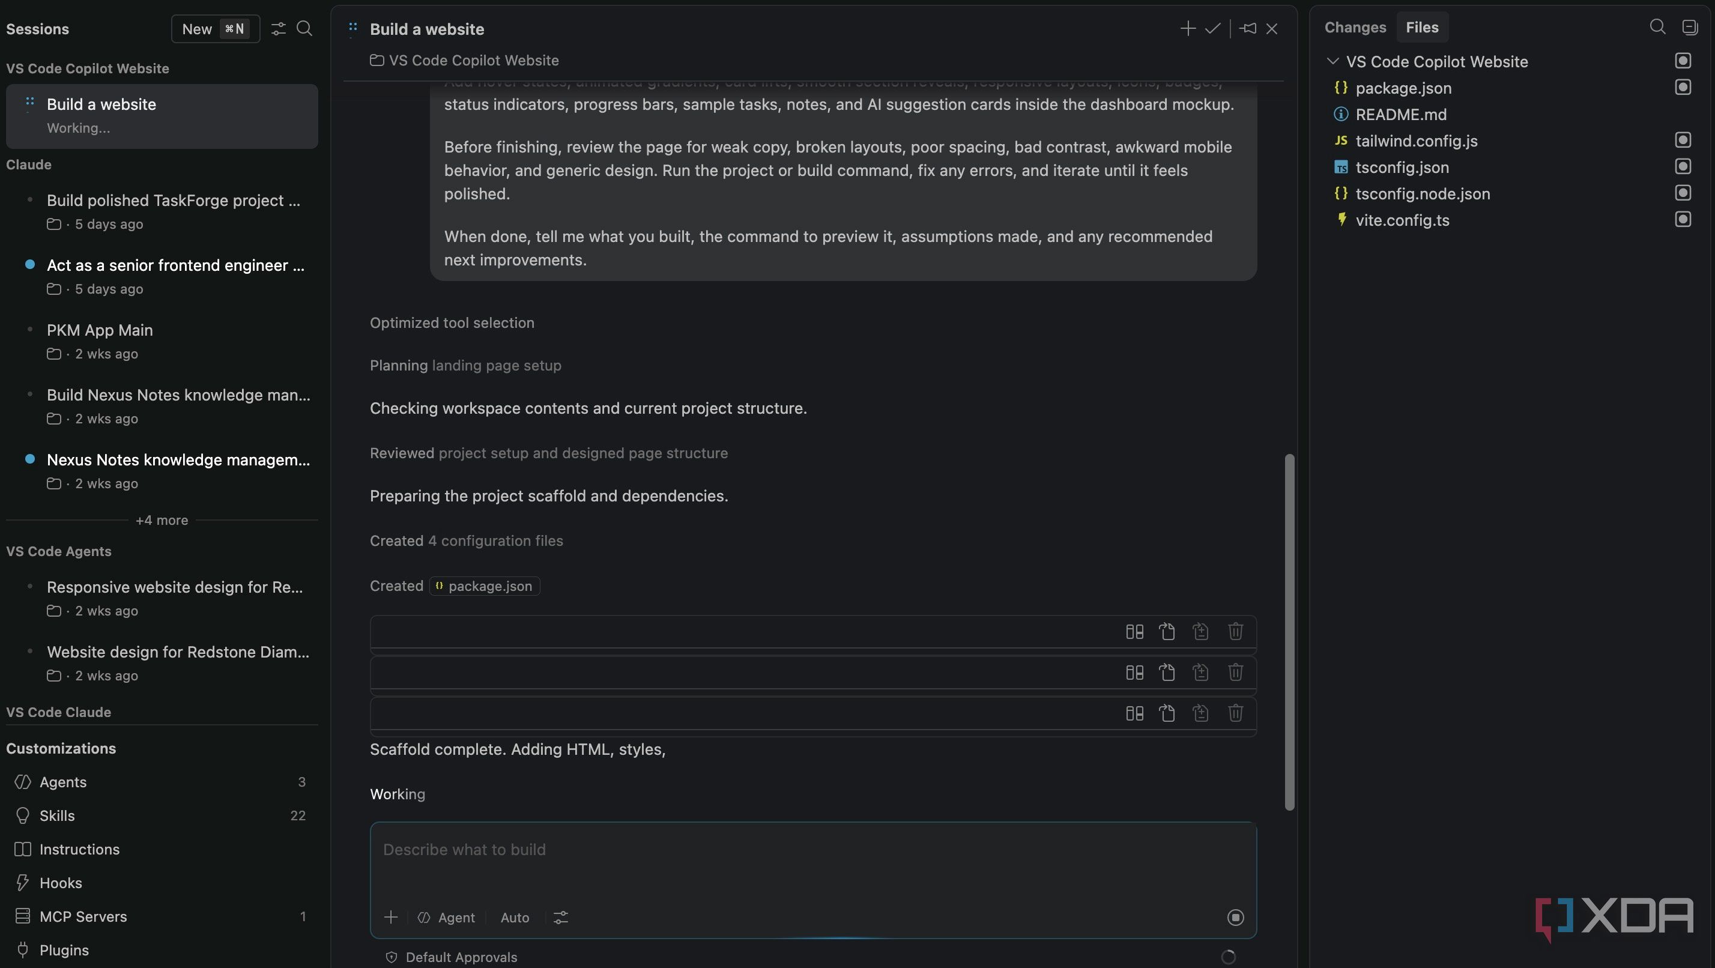Image resolution: width=1715 pixels, height=968 pixels.
Task: Open file icon on second edit row
Action: pos(1166,673)
